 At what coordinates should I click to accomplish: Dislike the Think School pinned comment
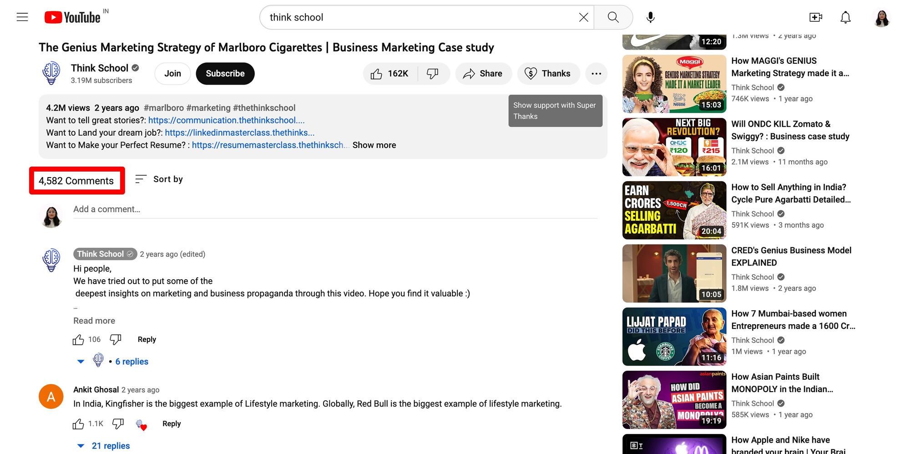coord(116,340)
